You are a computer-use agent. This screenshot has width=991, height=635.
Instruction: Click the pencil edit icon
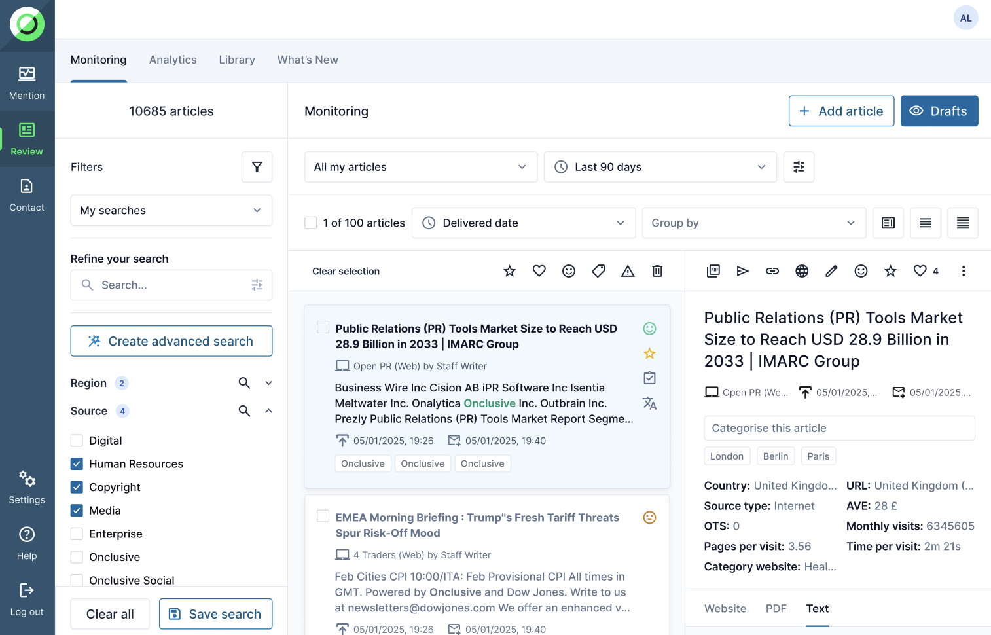point(831,271)
